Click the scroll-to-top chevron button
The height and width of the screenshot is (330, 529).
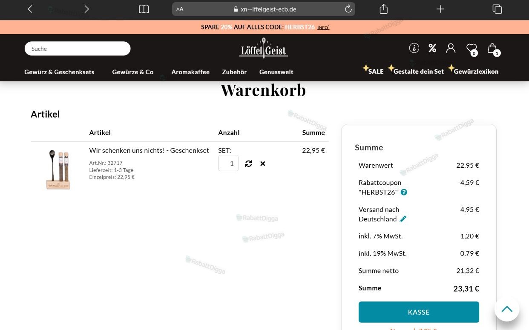tap(507, 309)
